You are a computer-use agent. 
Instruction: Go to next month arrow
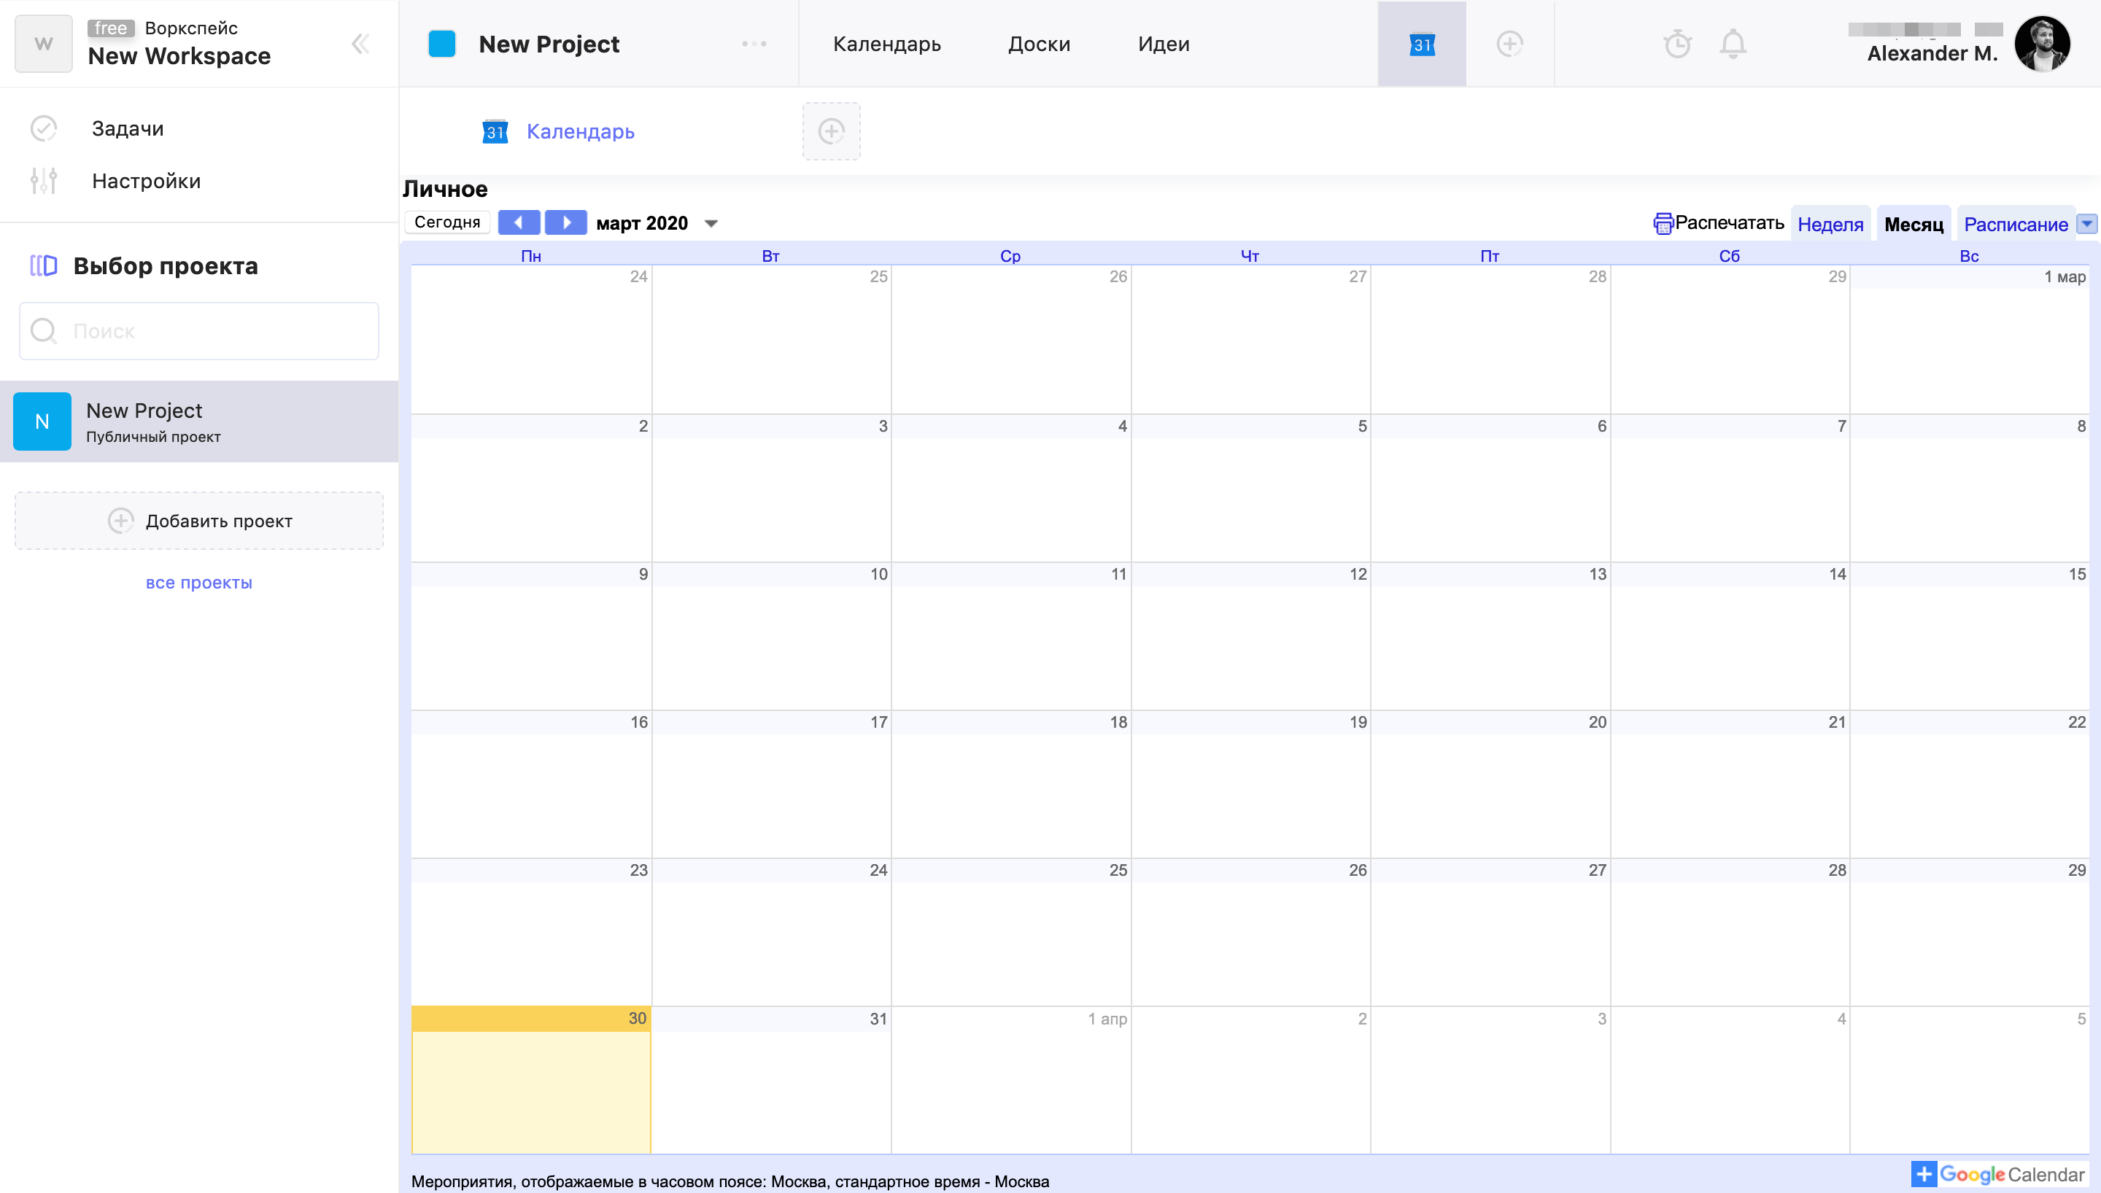coord(565,222)
